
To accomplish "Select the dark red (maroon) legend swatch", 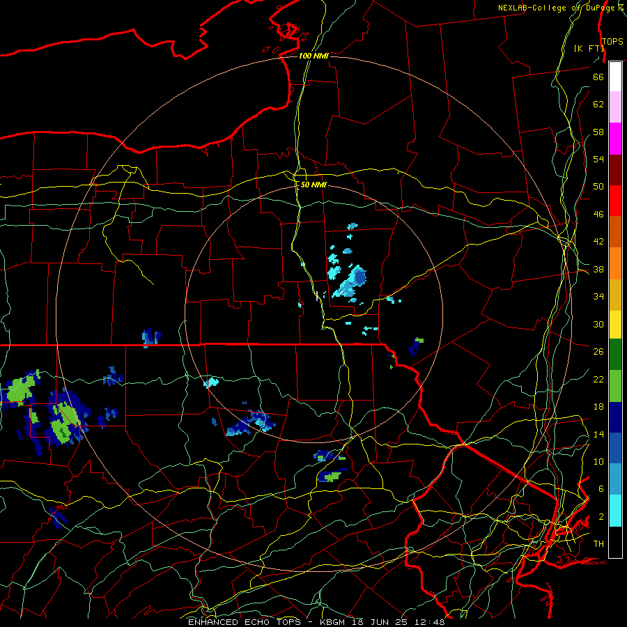I will click(615, 170).
